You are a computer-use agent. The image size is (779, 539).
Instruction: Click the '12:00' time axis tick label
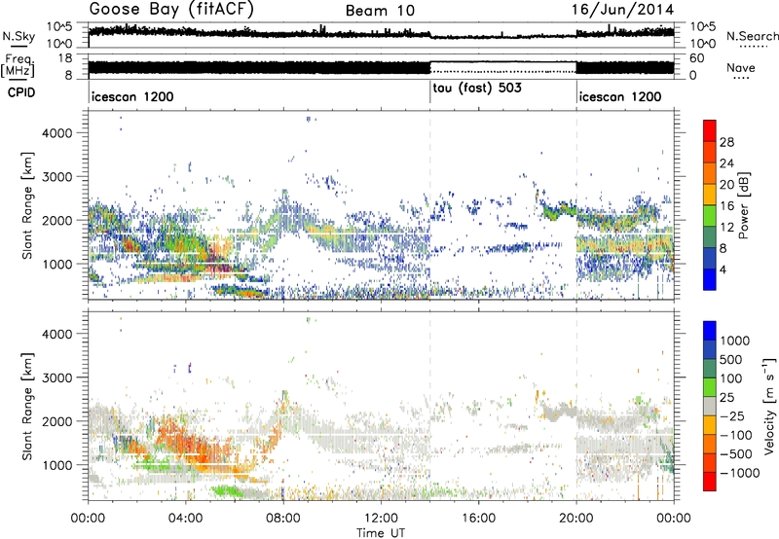(x=381, y=519)
